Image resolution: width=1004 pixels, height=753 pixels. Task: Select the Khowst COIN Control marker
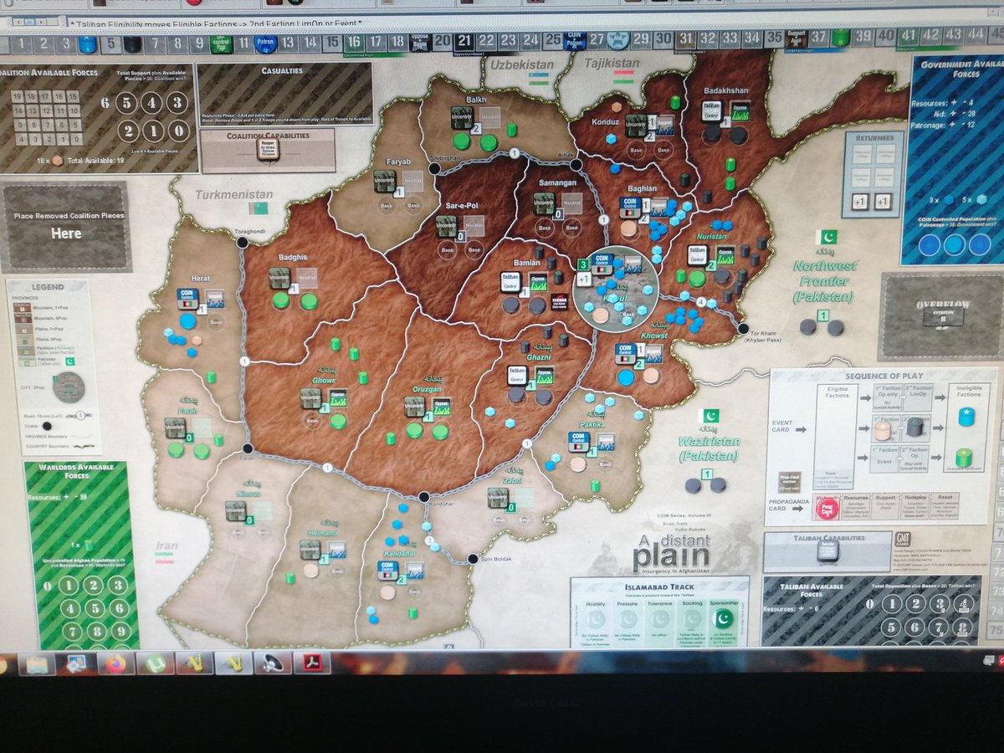[624, 353]
